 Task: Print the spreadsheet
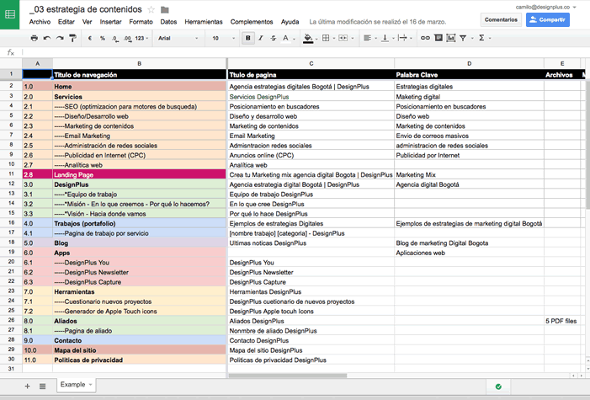[x=35, y=38]
